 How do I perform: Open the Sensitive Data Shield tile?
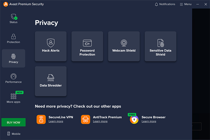161,46
